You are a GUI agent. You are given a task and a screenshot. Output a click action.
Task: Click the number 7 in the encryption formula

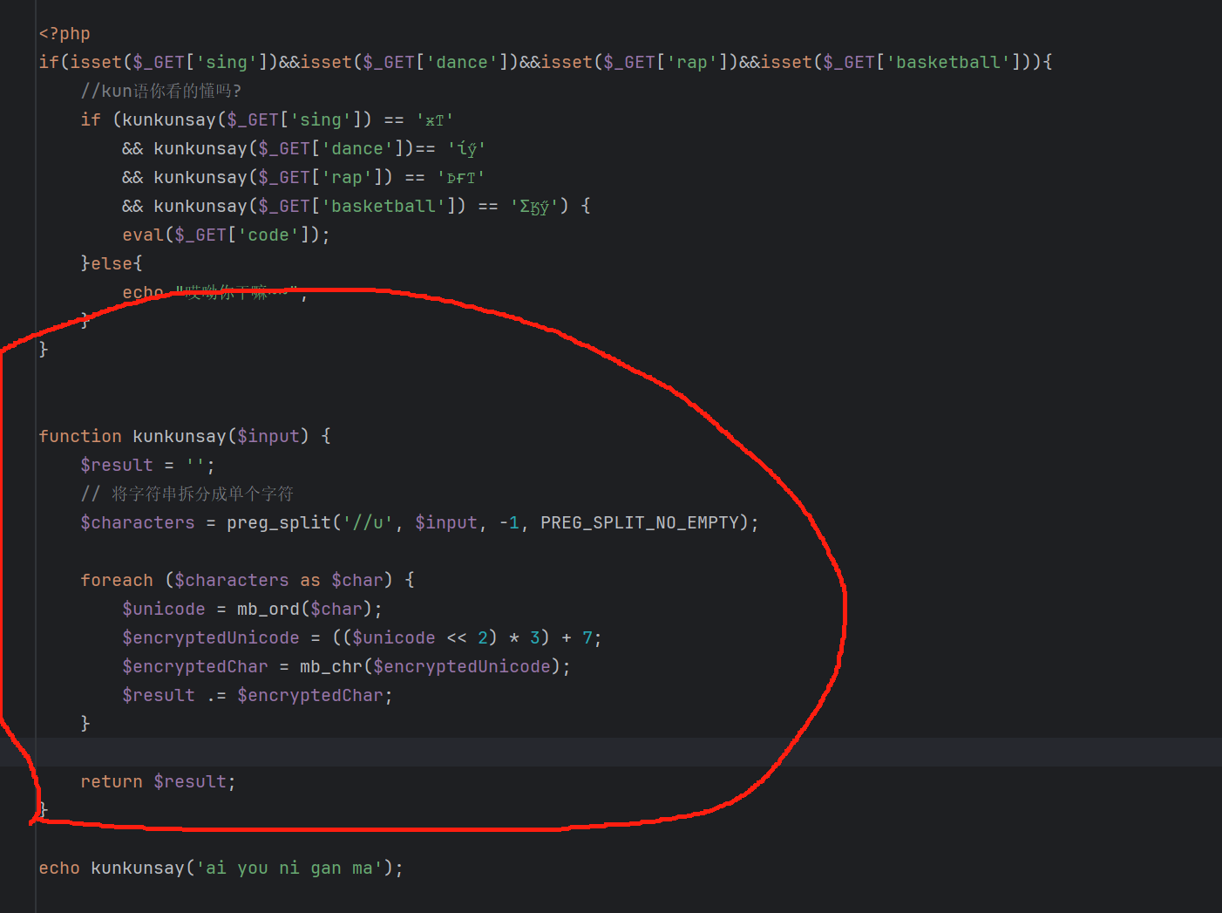click(587, 638)
